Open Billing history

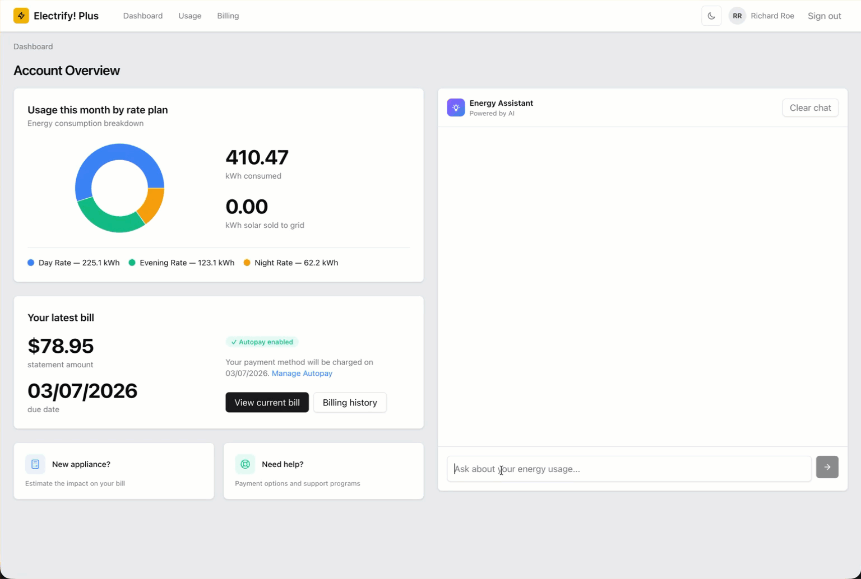tap(350, 403)
